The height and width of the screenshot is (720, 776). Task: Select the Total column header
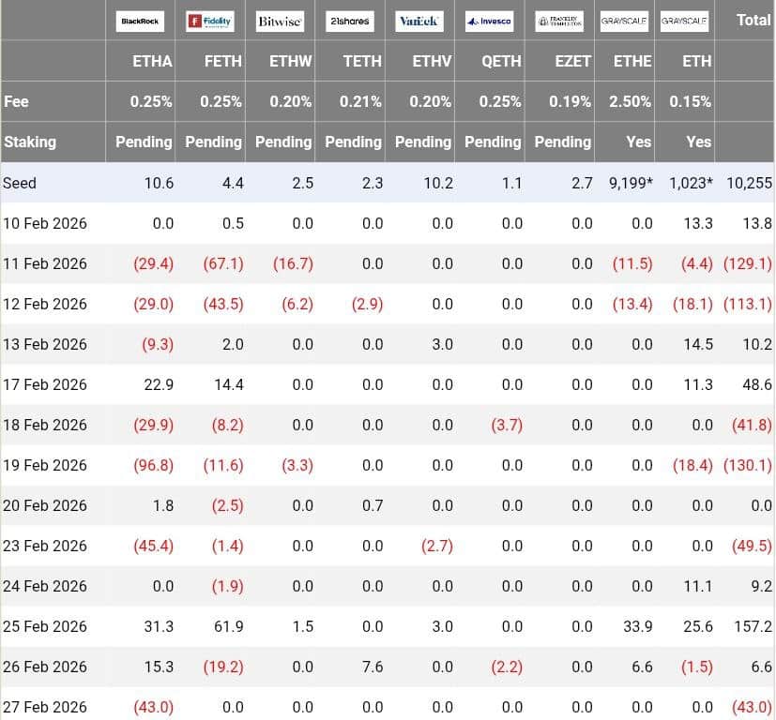753,20
